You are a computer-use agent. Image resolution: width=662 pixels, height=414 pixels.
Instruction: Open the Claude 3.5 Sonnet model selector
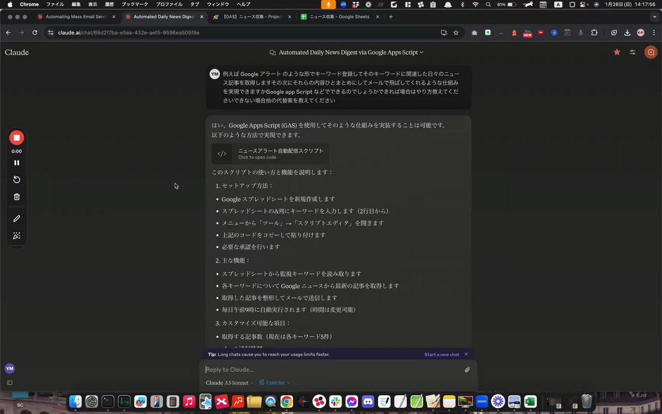click(230, 383)
